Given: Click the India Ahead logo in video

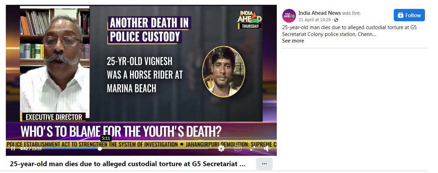Looking at the screenshot, I should [250, 19].
